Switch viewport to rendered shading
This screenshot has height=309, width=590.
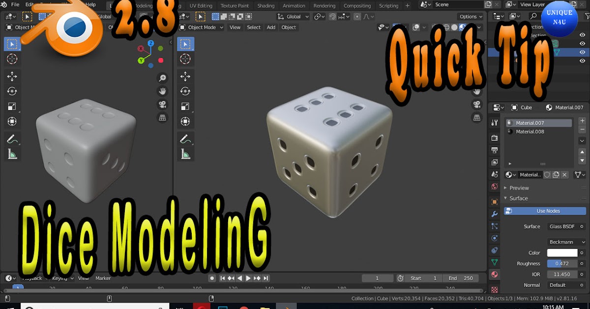(462, 27)
